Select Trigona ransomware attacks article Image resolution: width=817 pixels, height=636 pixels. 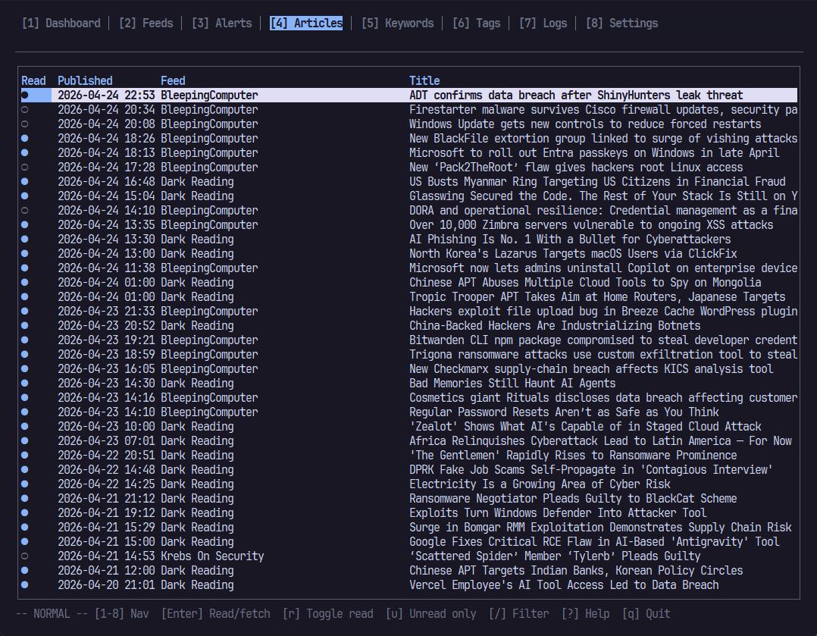click(409, 355)
